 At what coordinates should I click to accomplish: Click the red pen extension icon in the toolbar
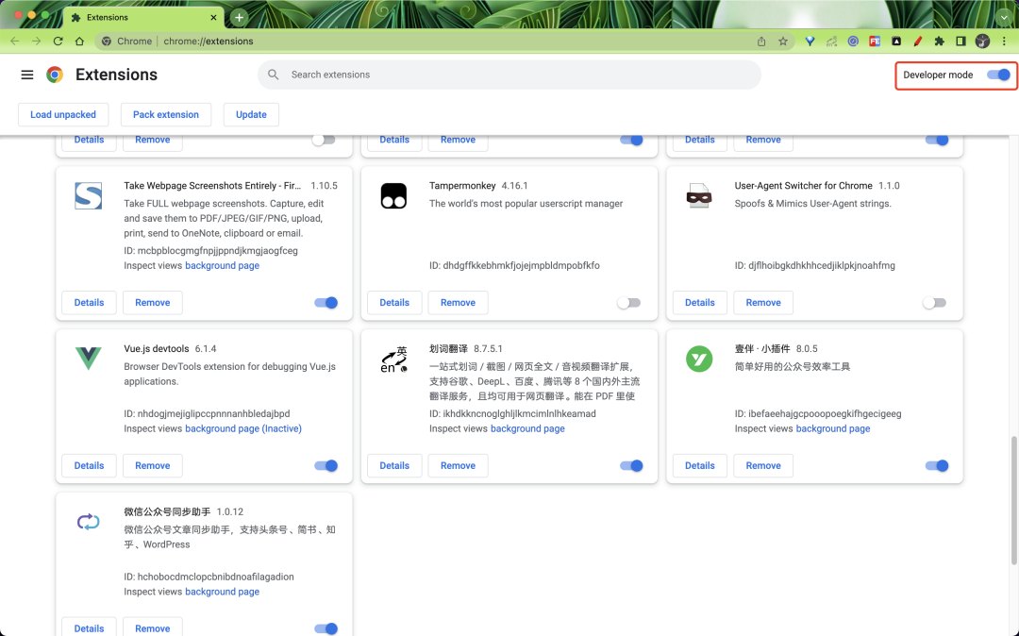tap(917, 41)
